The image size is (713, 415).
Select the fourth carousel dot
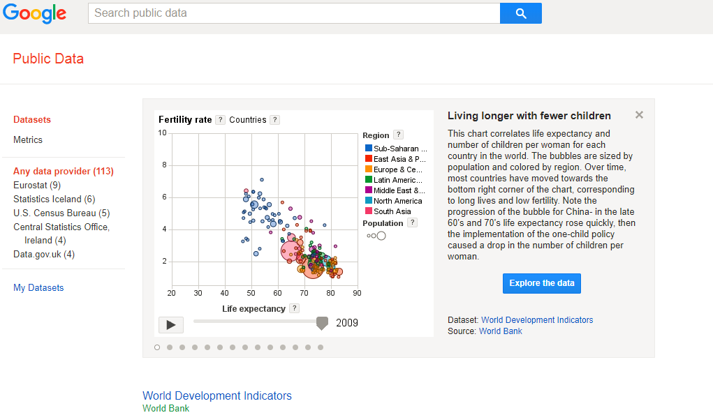[195, 347]
